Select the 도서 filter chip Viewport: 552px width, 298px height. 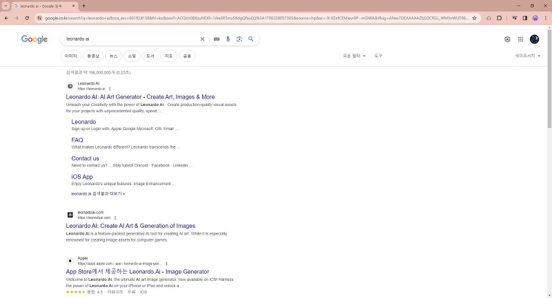(x=150, y=56)
